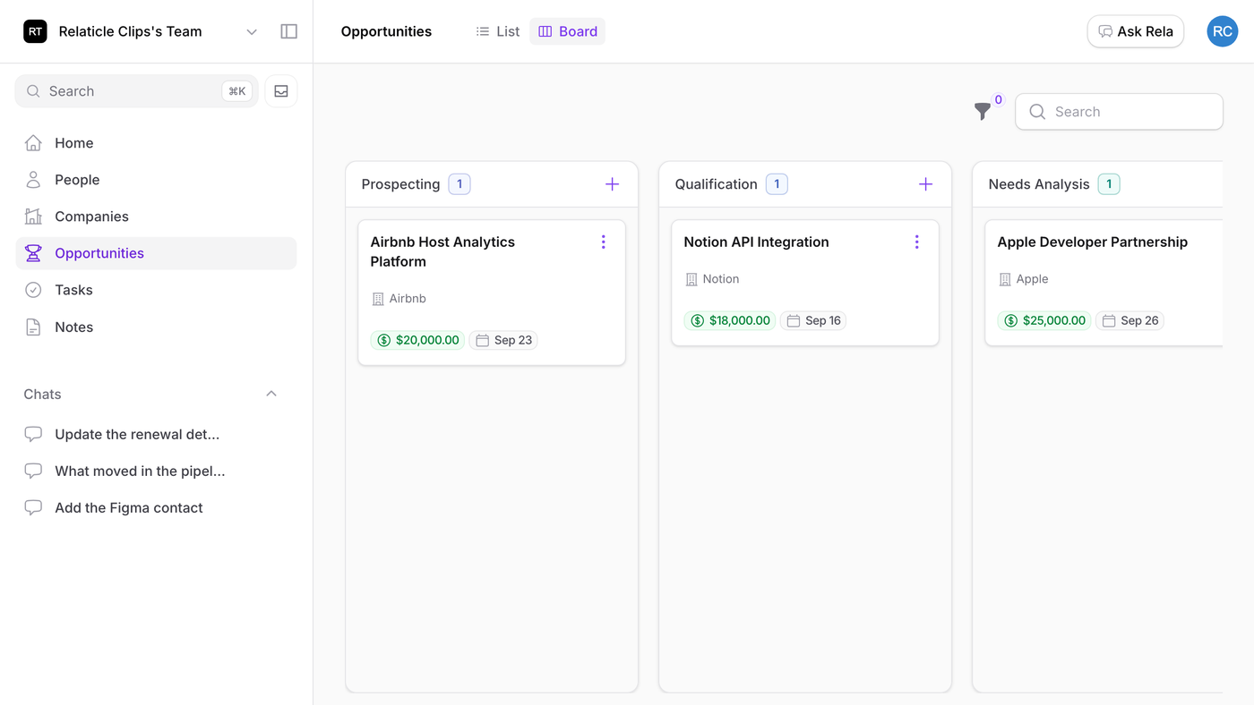The image size is (1254, 705).
Task: Click the Ask Rela button
Action: pyautogui.click(x=1136, y=31)
